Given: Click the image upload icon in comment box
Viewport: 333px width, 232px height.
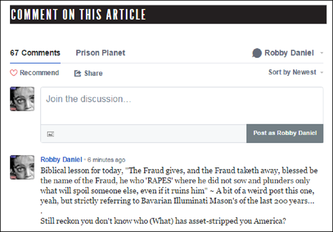Looking at the screenshot, I should (x=51, y=134).
